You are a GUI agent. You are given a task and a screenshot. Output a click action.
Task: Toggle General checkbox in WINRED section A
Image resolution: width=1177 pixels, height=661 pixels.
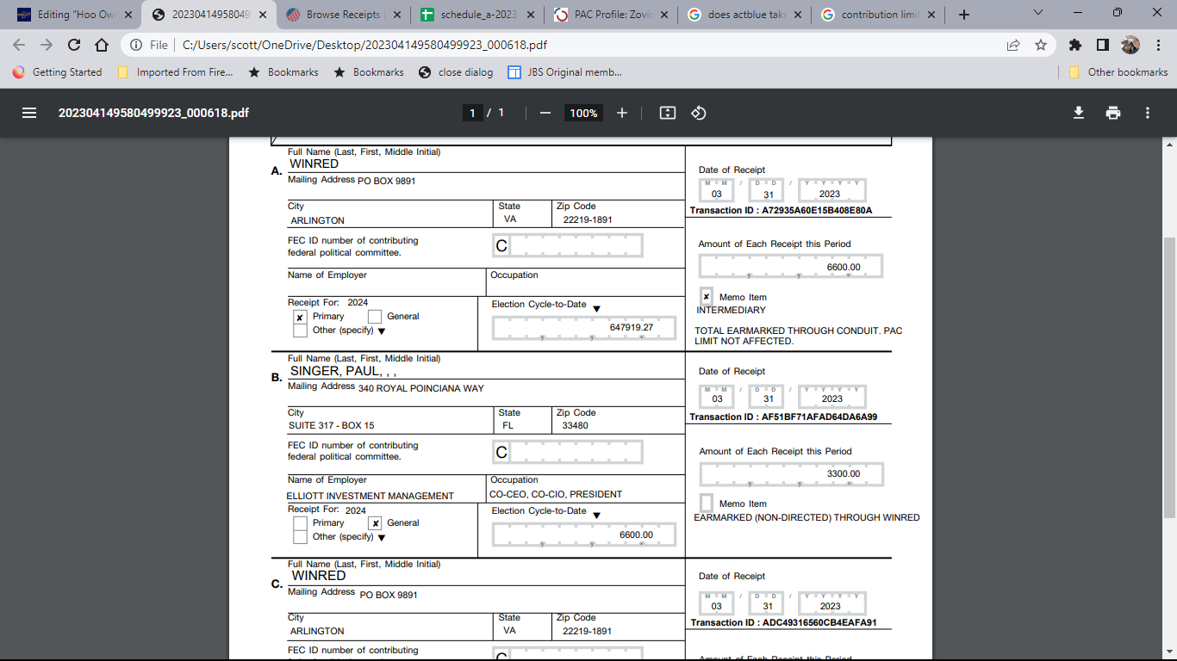pos(375,317)
